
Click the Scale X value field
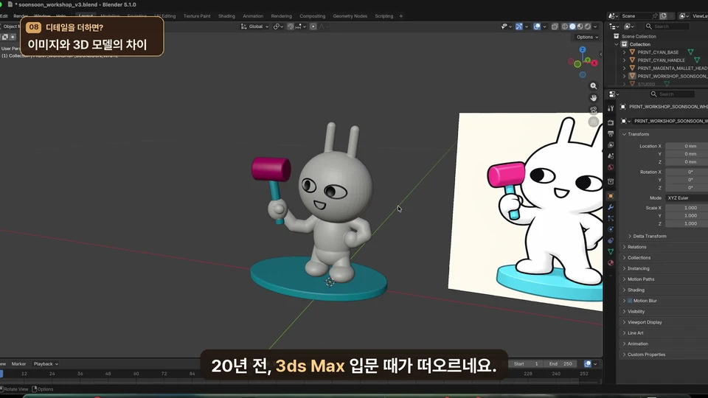coord(687,208)
